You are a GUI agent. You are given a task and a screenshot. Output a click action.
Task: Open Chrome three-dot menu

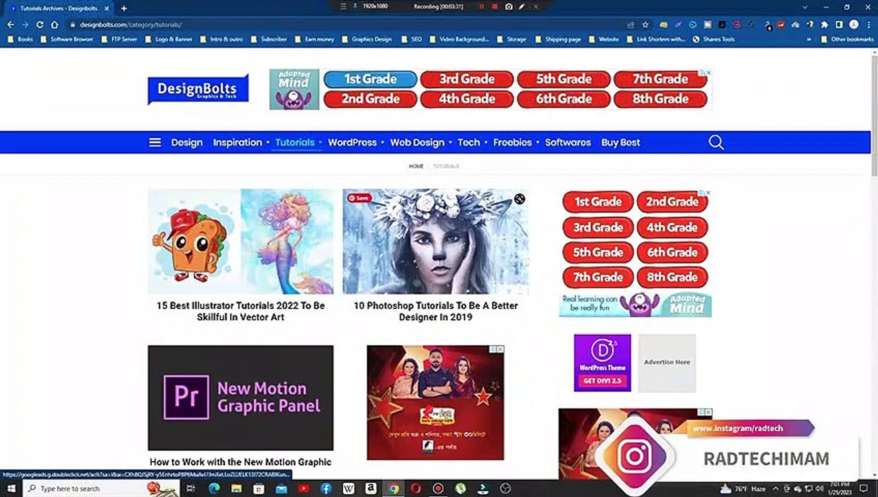(x=868, y=25)
